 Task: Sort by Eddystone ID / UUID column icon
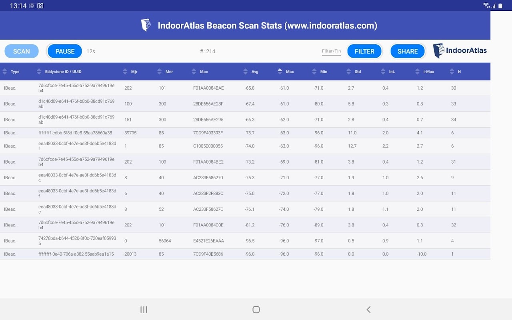39,72
